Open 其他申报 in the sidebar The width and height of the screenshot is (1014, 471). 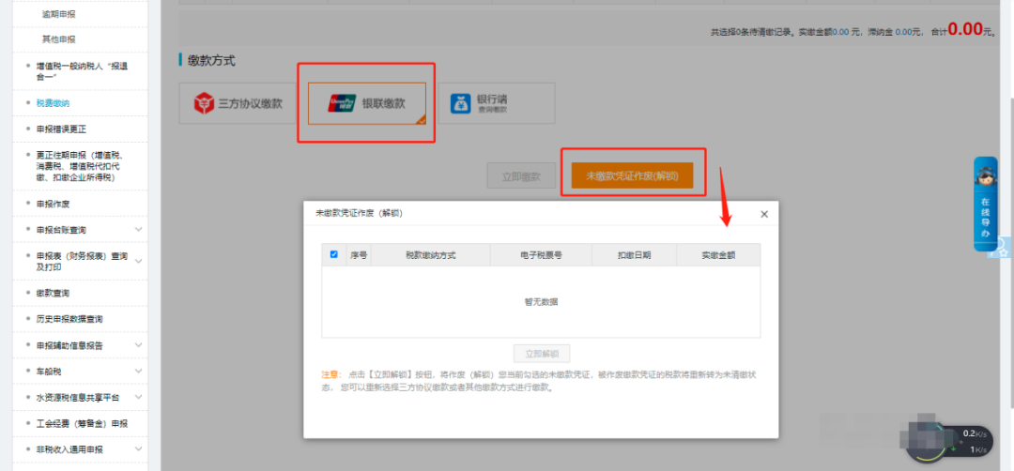(59, 39)
